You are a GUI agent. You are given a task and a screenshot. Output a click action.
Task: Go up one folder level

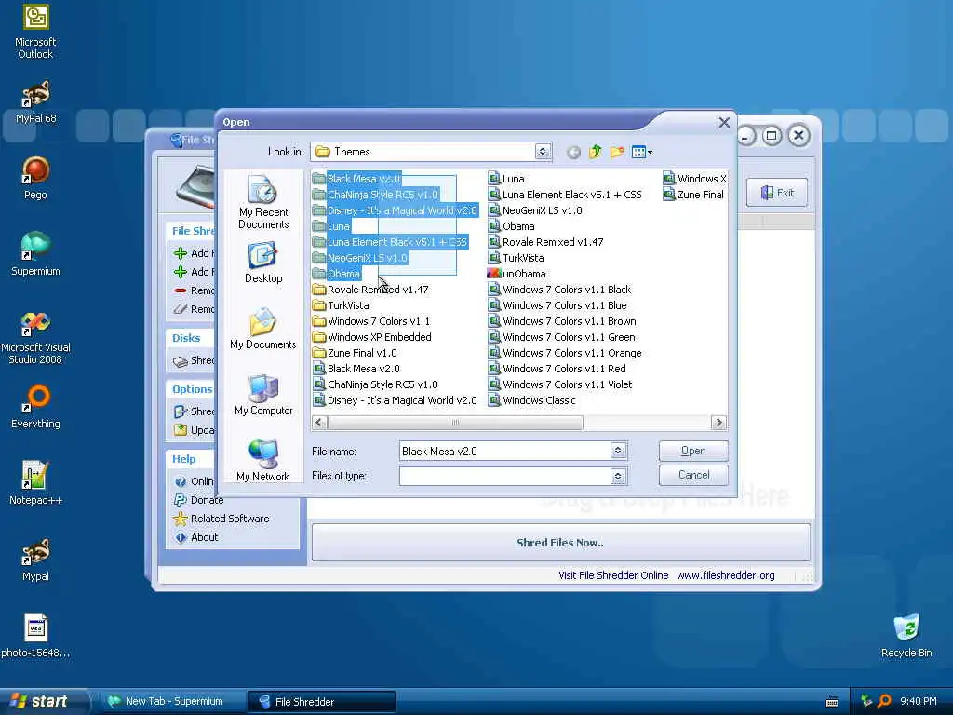pyautogui.click(x=595, y=152)
